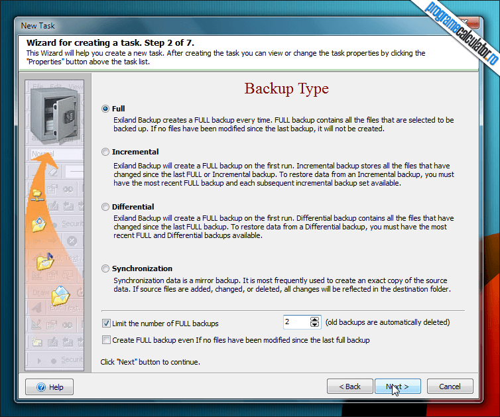Click the Synchronization description text
Screen dimensions: 500x417
282,284
